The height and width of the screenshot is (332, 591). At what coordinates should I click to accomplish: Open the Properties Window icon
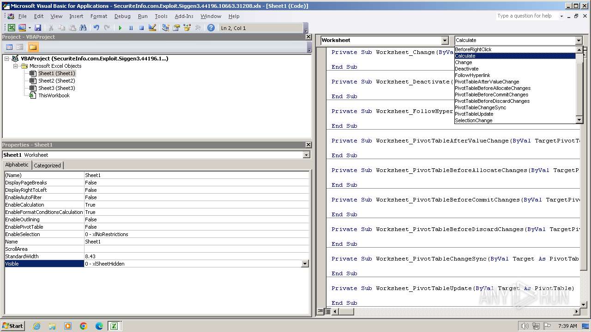point(176,28)
